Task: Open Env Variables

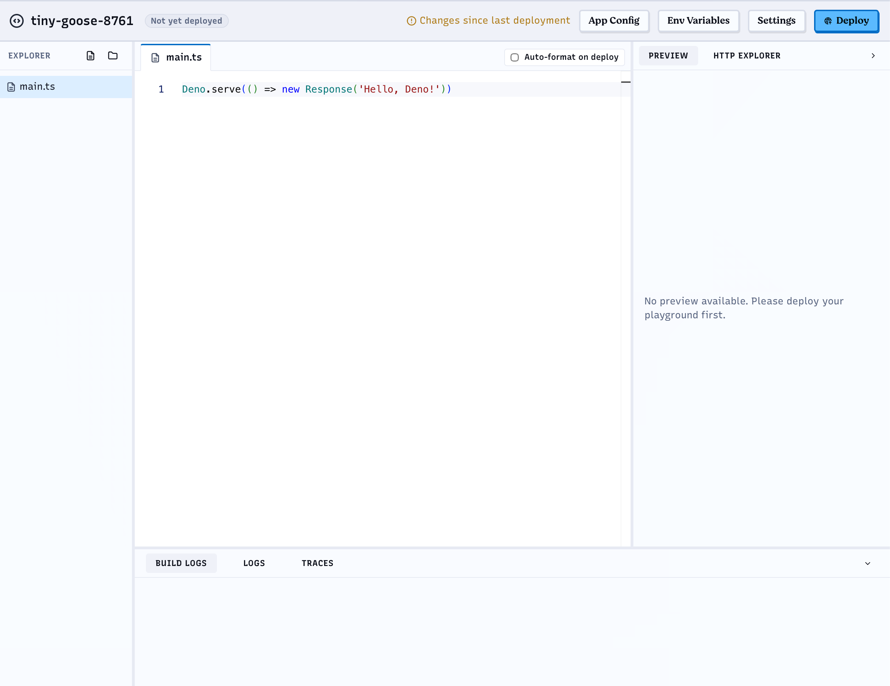Action: [x=698, y=21]
